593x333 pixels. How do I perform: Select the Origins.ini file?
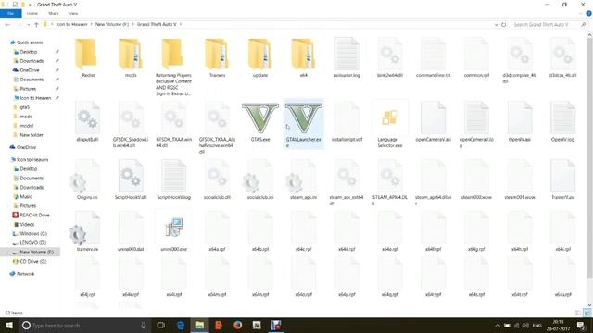click(x=85, y=176)
